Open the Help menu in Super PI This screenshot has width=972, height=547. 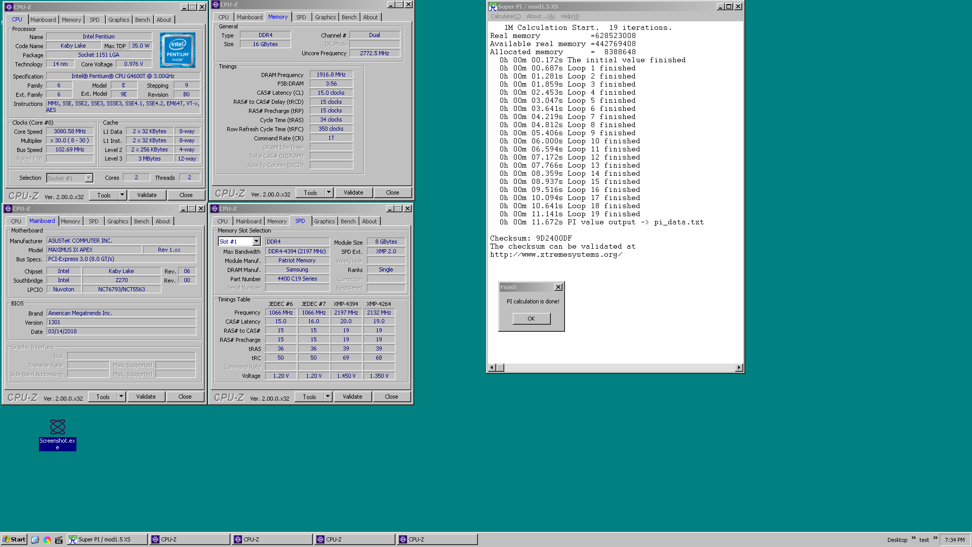(570, 16)
